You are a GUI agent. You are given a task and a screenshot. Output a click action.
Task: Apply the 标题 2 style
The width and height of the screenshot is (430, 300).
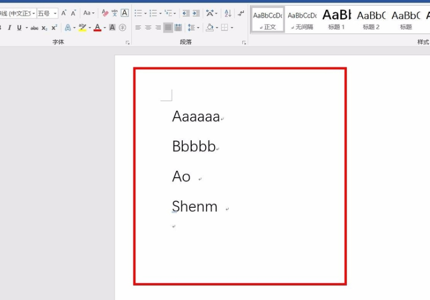[x=371, y=20]
